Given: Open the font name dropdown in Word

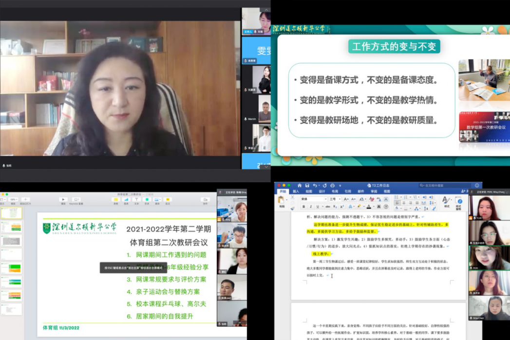Looking at the screenshot, I should tap(325, 199).
